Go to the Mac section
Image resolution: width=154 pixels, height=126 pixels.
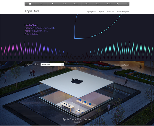(x=53, y=4)
